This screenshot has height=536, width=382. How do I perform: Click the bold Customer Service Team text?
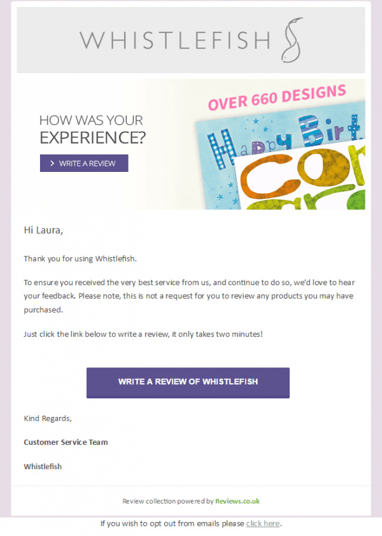[x=66, y=442]
